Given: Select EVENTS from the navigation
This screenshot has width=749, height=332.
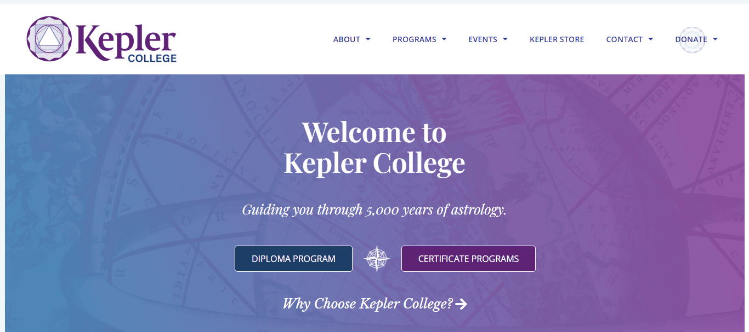Looking at the screenshot, I should point(483,39).
